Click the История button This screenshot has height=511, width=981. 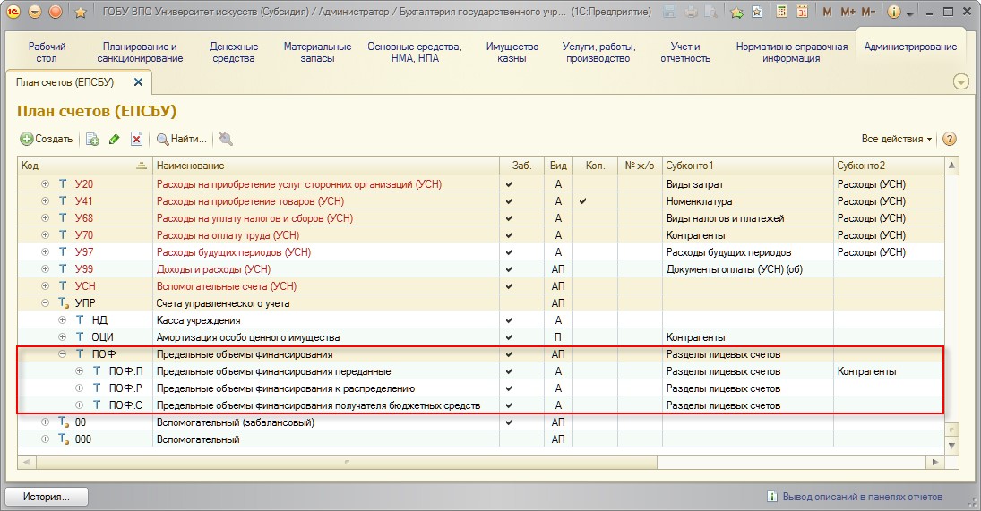(48, 496)
